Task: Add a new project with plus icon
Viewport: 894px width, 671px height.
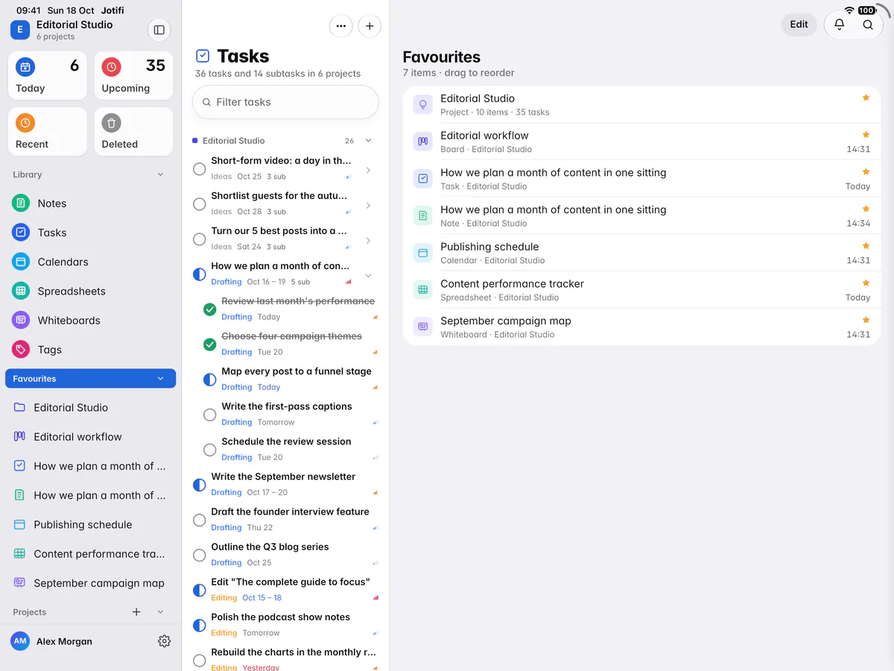Action: 136,612
